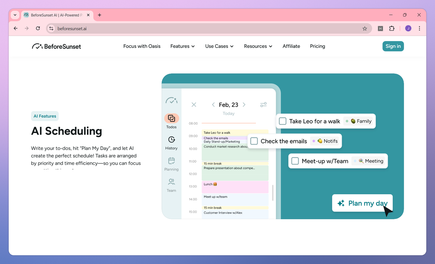
Task: Select the Meeting tag
Action: coord(368,161)
